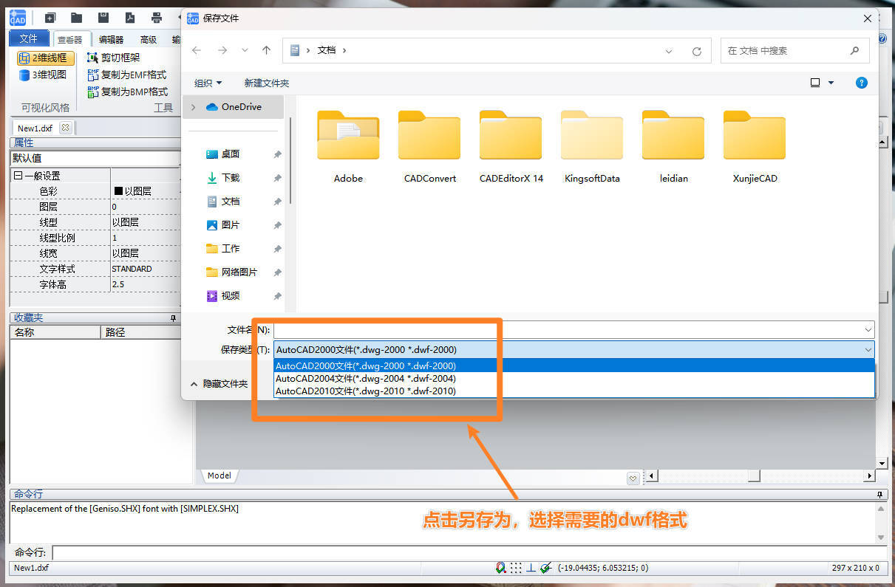Toggle the green check status icon

point(546,568)
